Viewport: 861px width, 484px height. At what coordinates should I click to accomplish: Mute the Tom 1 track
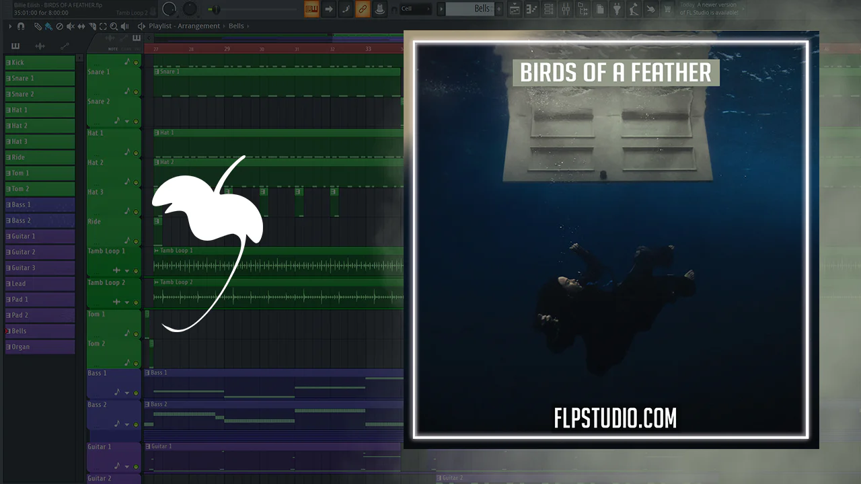(x=136, y=334)
